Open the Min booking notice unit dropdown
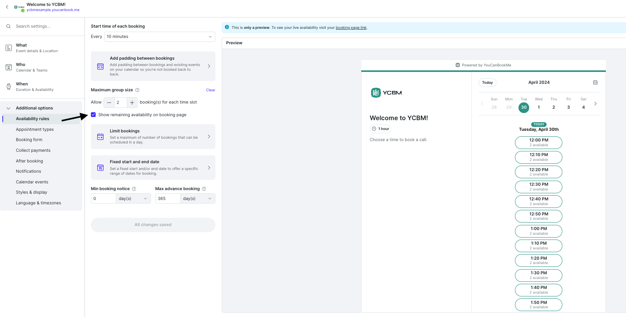 [x=133, y=199]
